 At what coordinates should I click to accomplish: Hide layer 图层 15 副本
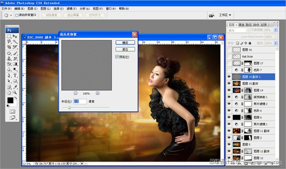tap(229, 84)
